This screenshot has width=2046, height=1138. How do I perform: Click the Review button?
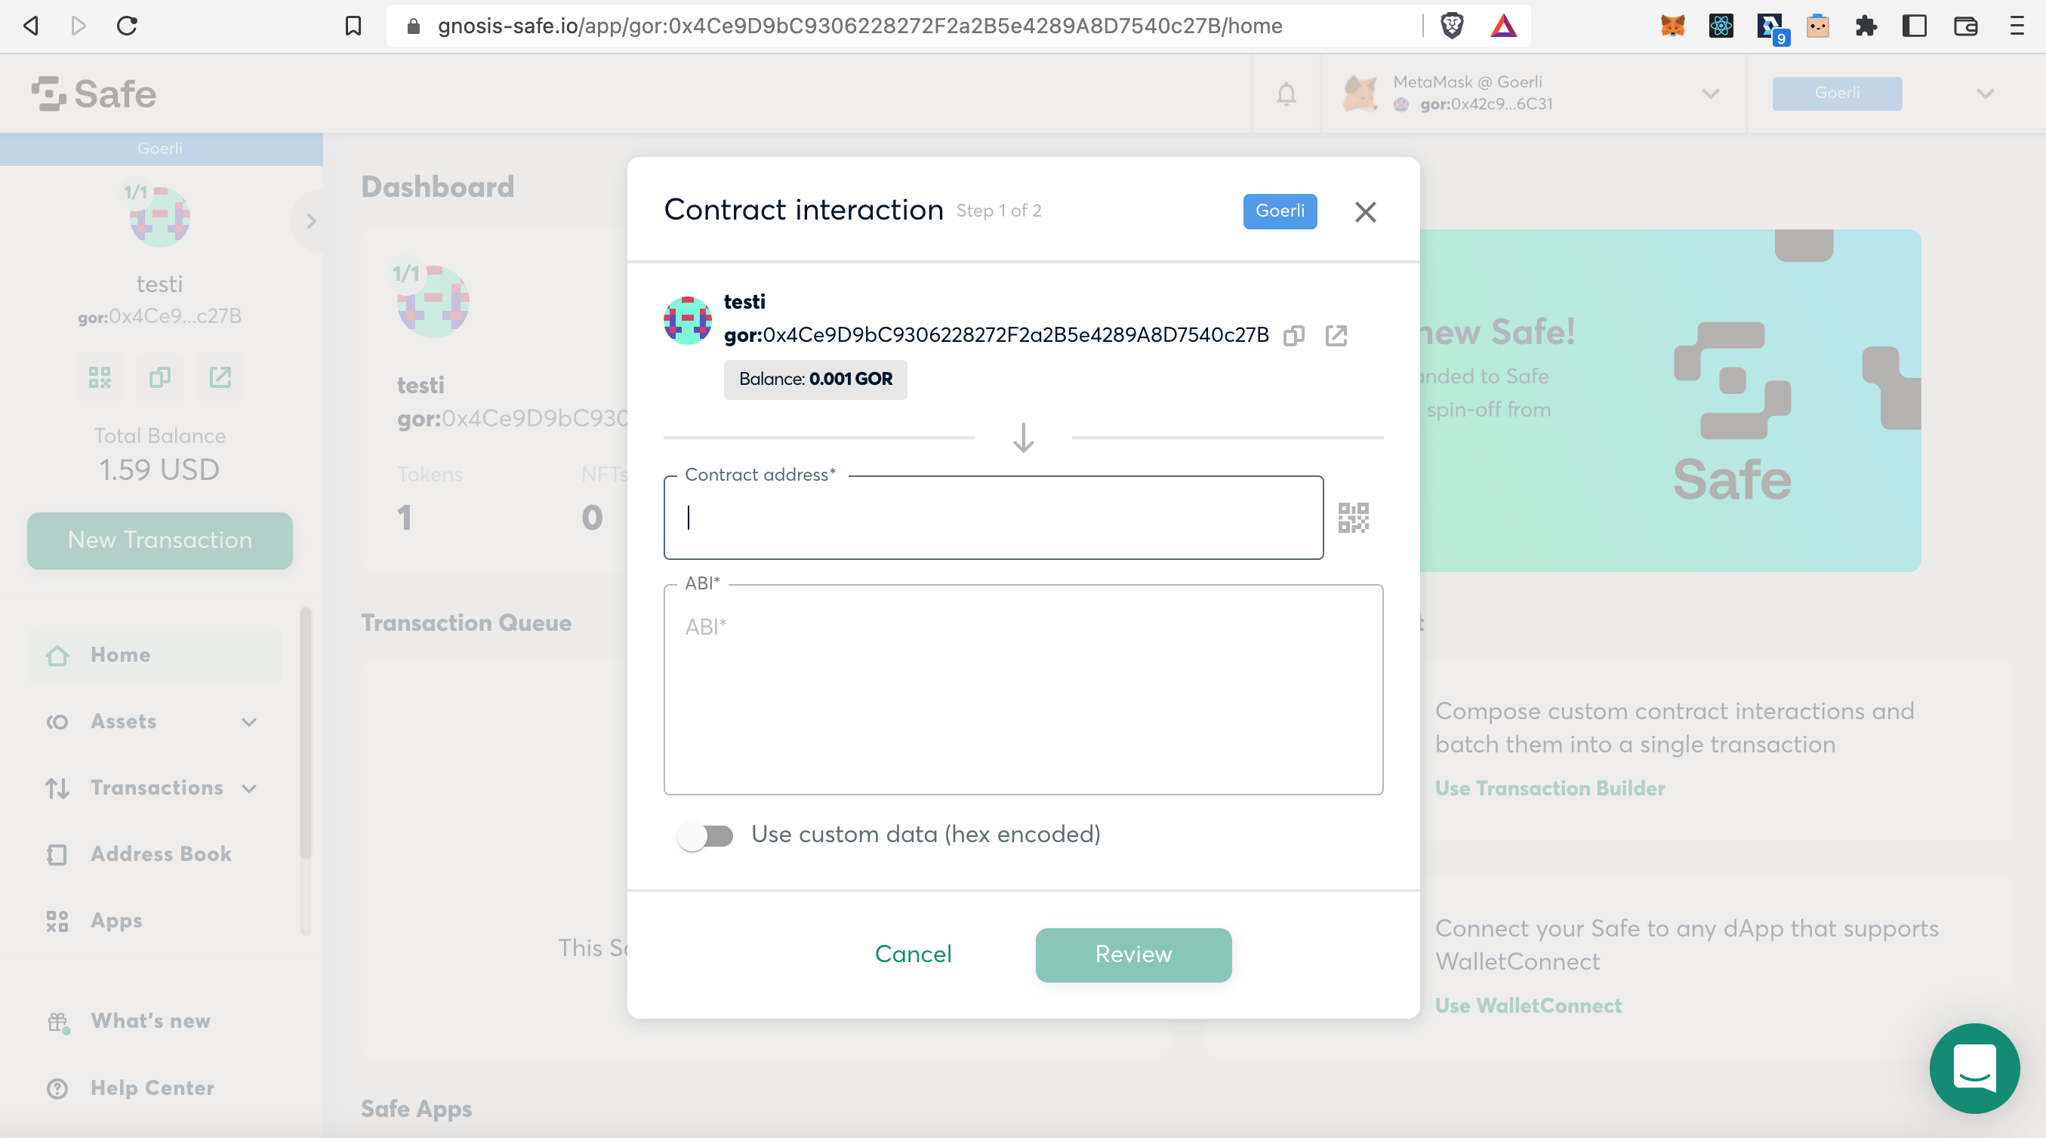tap(1133, 955)
